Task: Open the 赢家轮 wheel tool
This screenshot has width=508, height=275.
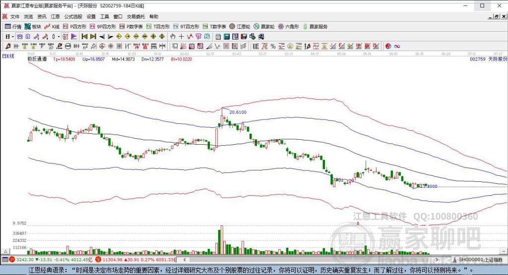Action: pos(264,27)
